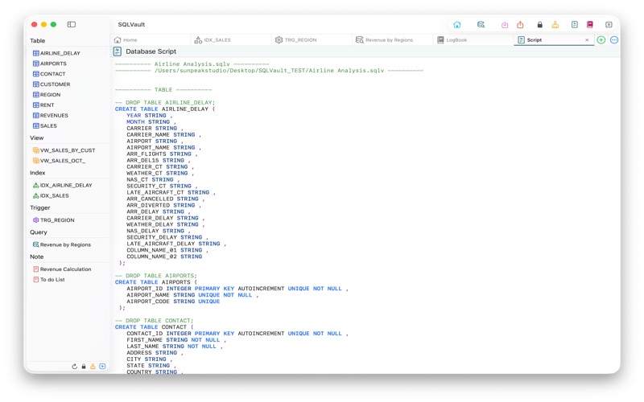The height and width of the screenshot is (402, 644).
Task: Switch to the IDX_SALES tab
Action: [231, 39]
